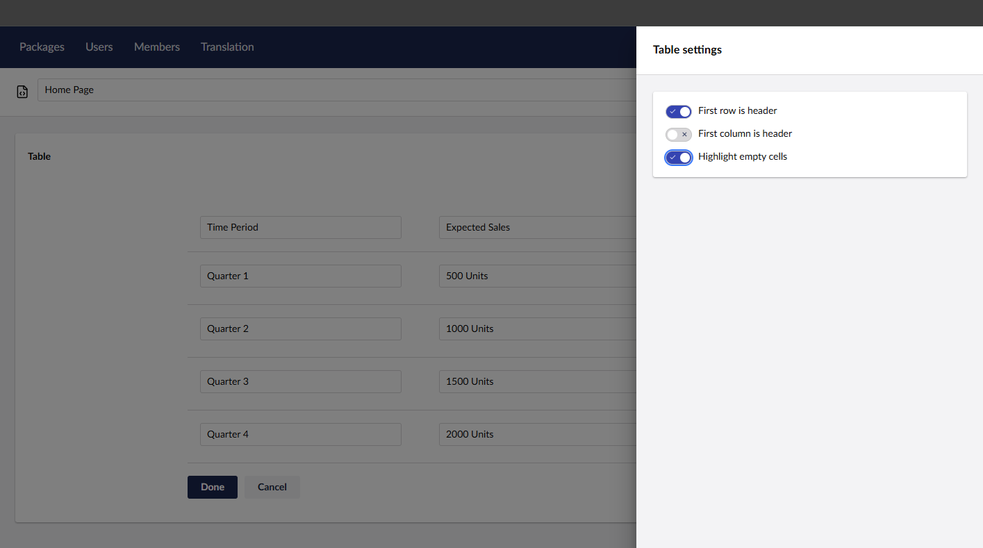Screen dimensions: 983x548
Task: Enable First column is header switch
Action: pyautogui.click(x=678, y=134)
